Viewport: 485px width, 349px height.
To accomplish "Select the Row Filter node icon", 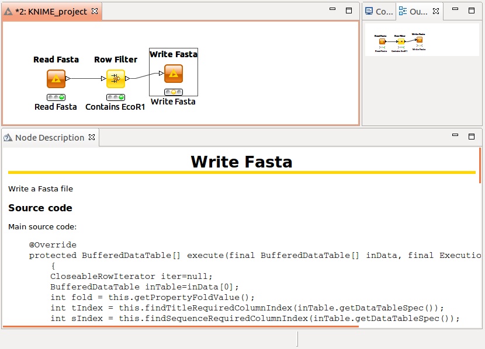I will click(115, 79).
